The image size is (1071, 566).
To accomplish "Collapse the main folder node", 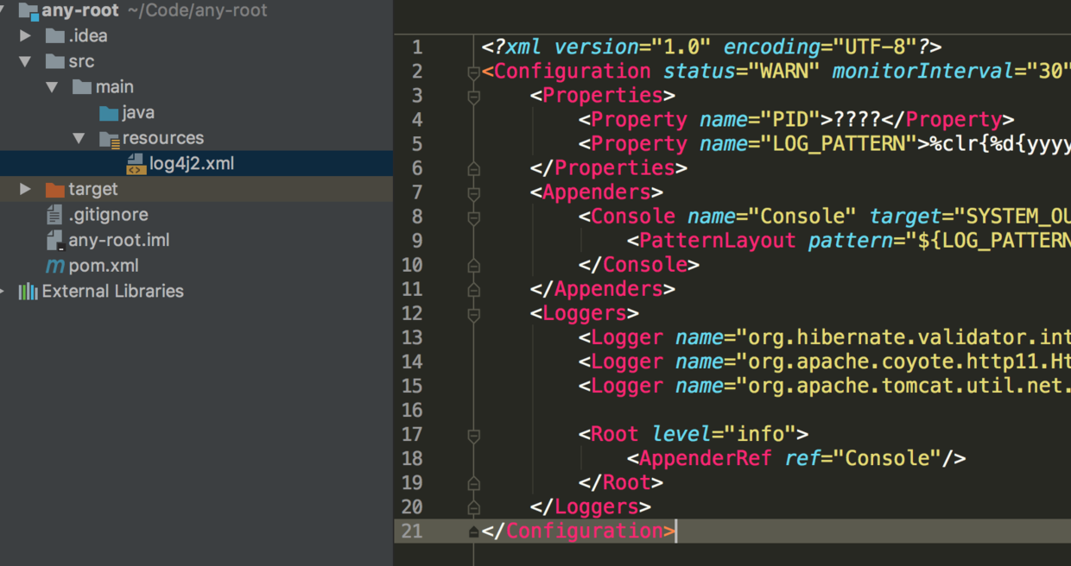I will (52, 86).
